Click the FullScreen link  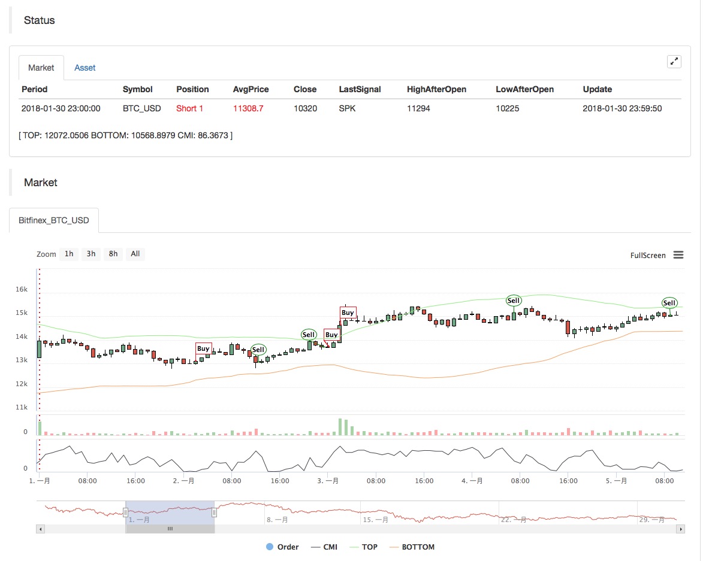(x=647, y=255)
